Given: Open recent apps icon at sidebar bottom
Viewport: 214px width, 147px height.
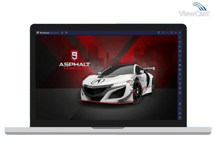Looking at the screenshot, I should click(x=180, y=118).
